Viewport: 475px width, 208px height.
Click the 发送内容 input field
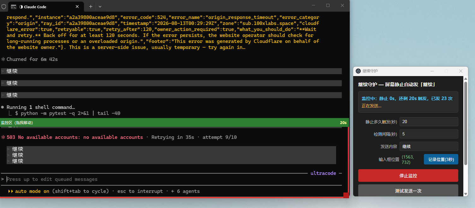click(429, 146)
